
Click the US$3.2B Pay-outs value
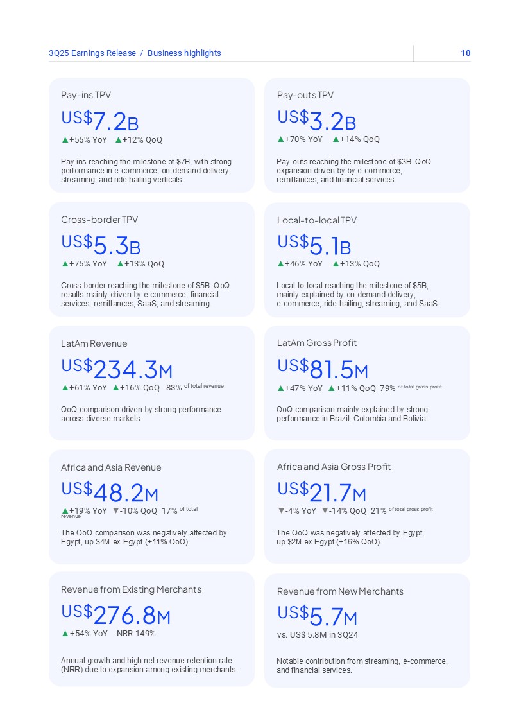point(316,120)
